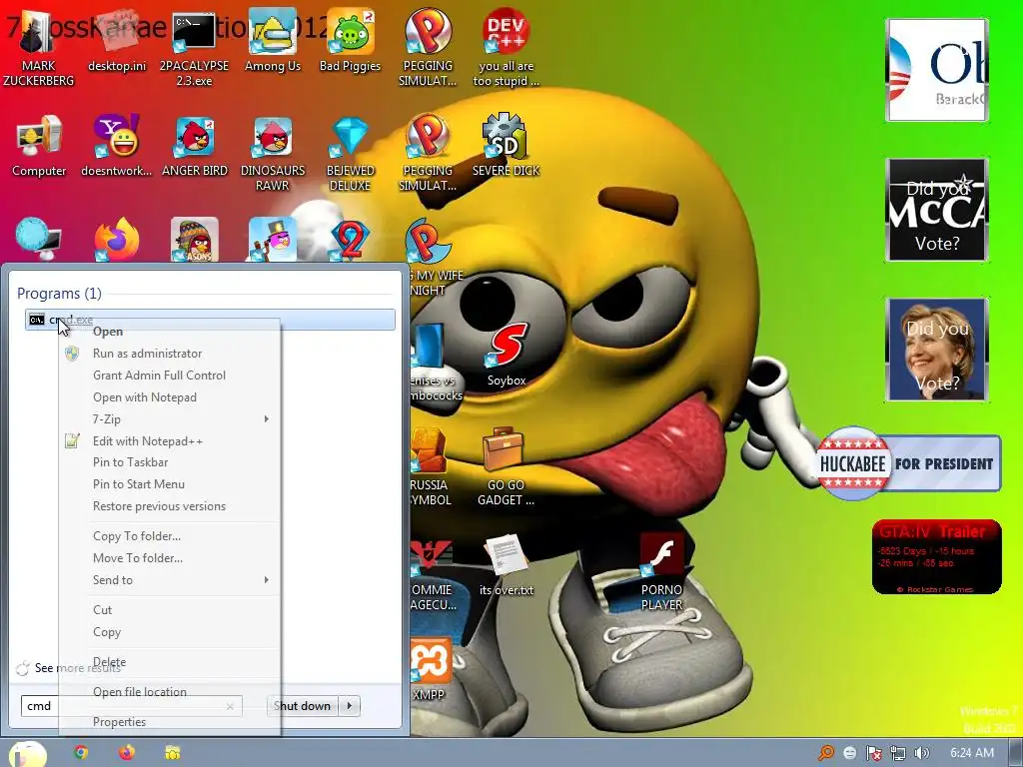Open the Soybox desktop shortcut
The image size is (1023, 767).
point(507,357)
